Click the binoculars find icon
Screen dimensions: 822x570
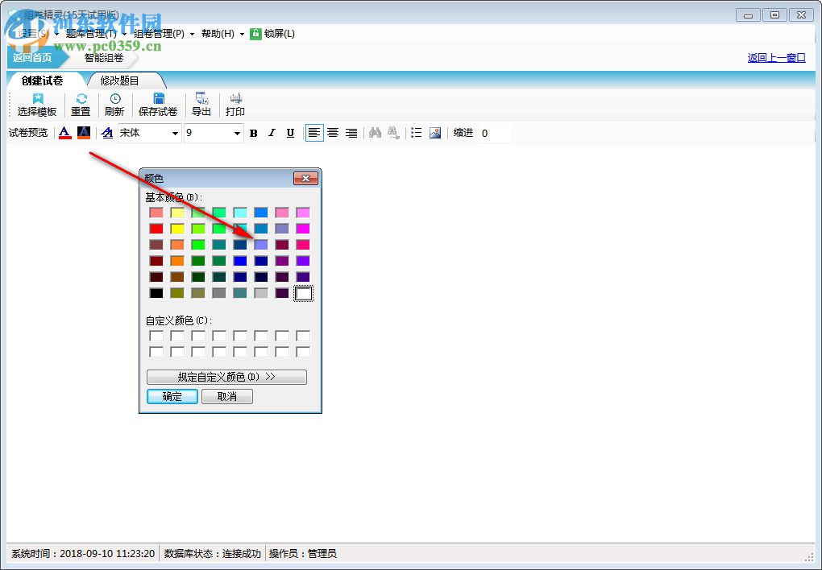pos(375,133)
